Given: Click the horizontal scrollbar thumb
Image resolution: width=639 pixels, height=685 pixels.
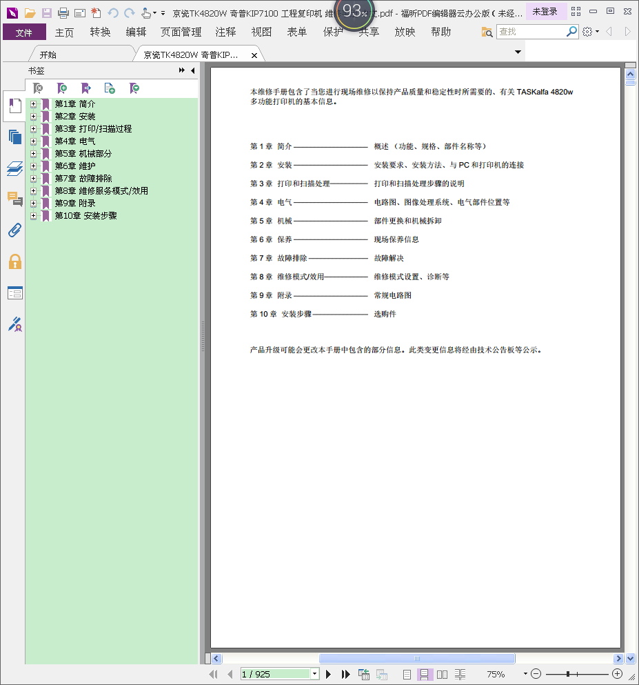Looking at the screenshot, I should pos(417,658).
